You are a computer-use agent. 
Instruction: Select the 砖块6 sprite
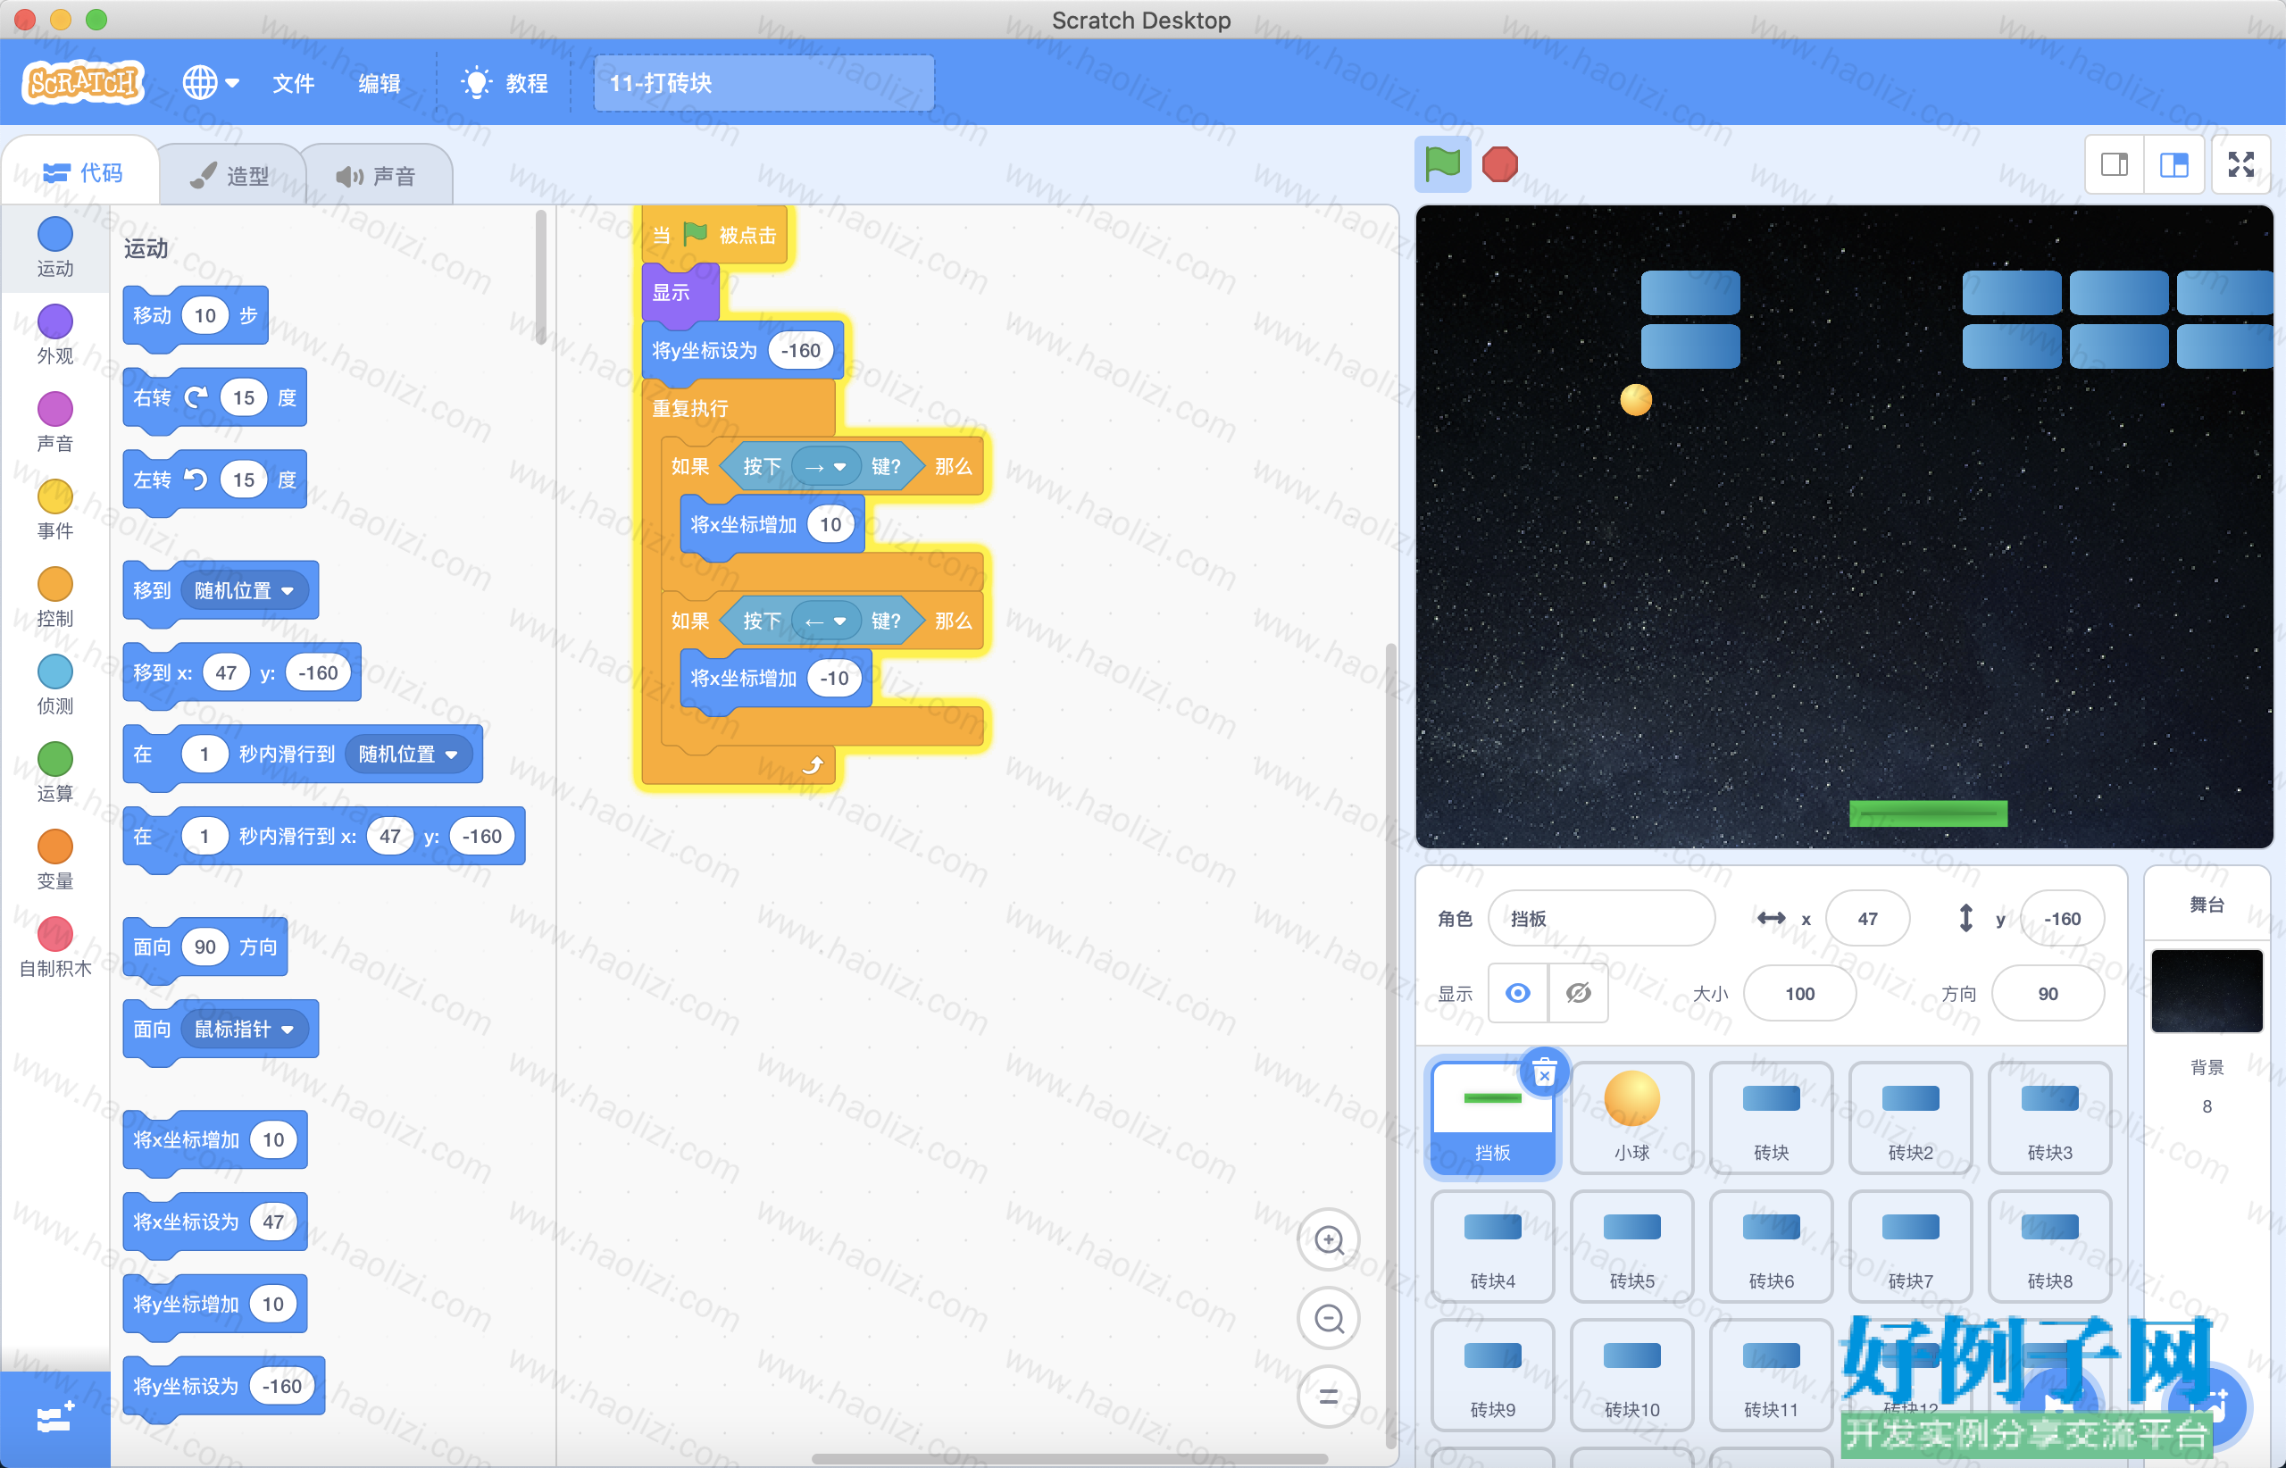tap(1772, 1247)
